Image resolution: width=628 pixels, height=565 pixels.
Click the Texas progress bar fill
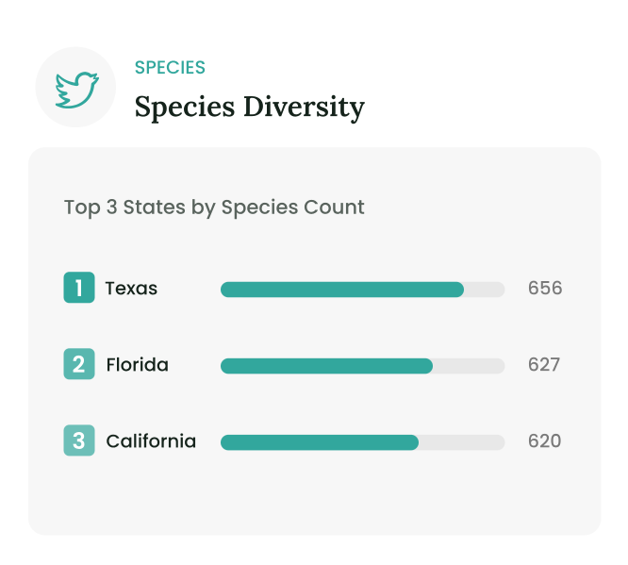coord(342,290)
